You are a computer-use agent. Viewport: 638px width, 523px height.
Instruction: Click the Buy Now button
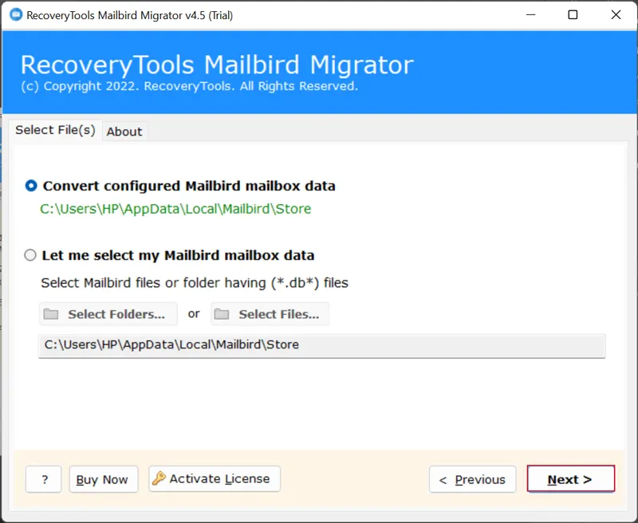[x=103, y=479]
